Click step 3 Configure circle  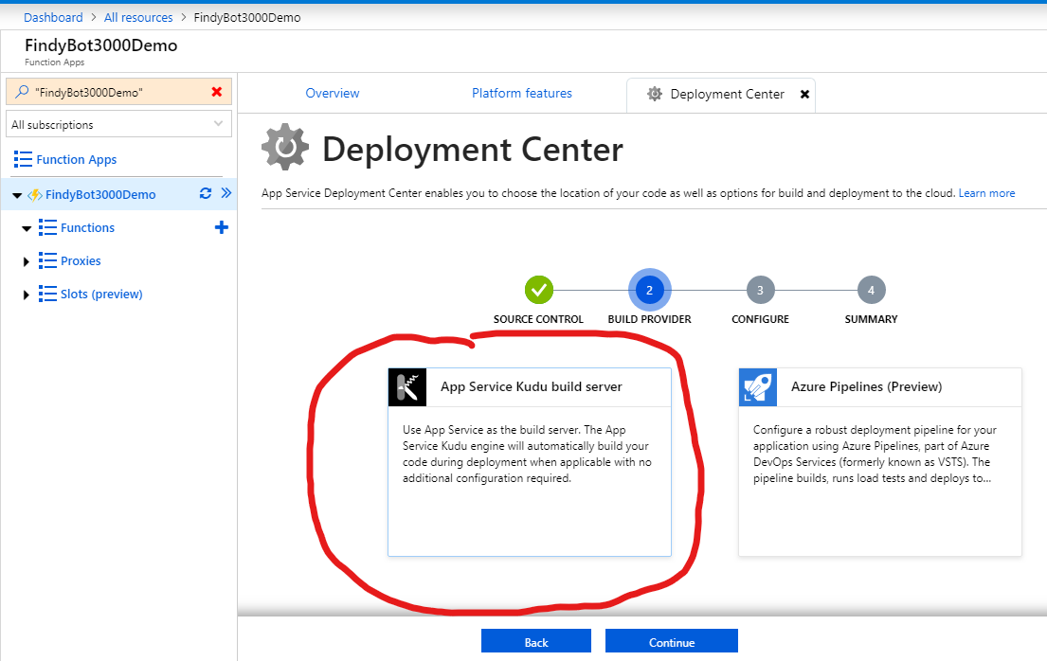pos(760,290)
